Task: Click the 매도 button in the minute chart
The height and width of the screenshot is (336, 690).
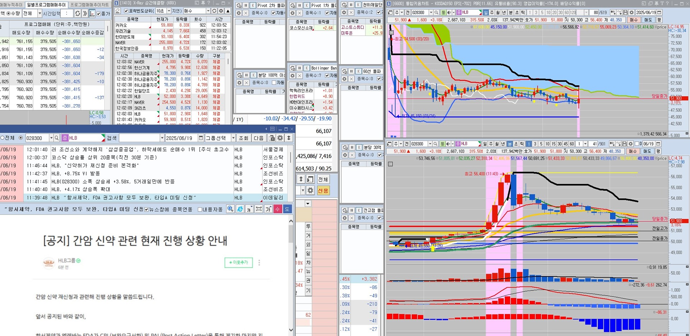Action: point(648,151)
